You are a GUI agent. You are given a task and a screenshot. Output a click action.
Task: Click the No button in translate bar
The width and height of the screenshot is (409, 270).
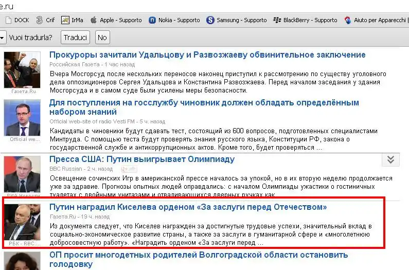pyautogui.click(x=102, y=38)
